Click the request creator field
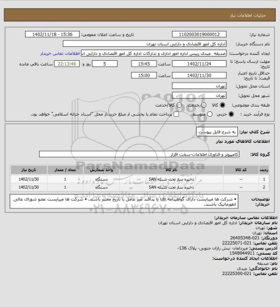This screenshot has width=280, height=307. 154,53
